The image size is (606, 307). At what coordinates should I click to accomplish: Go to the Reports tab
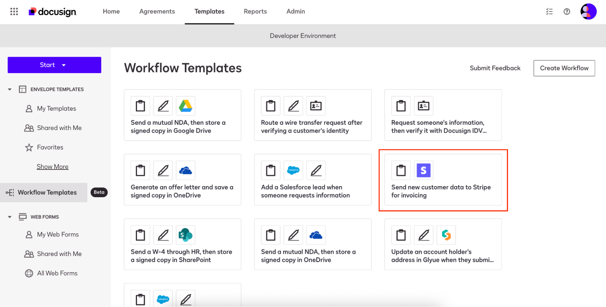[255, 12]
